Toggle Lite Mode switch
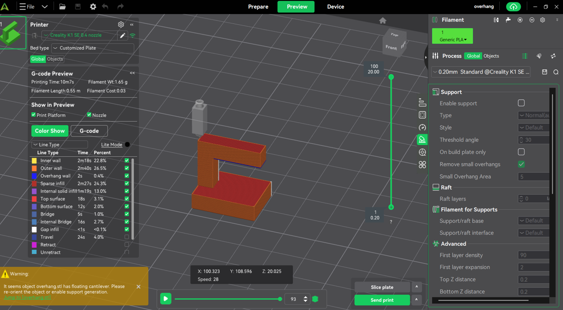563x310 pixels. point(127,145)
